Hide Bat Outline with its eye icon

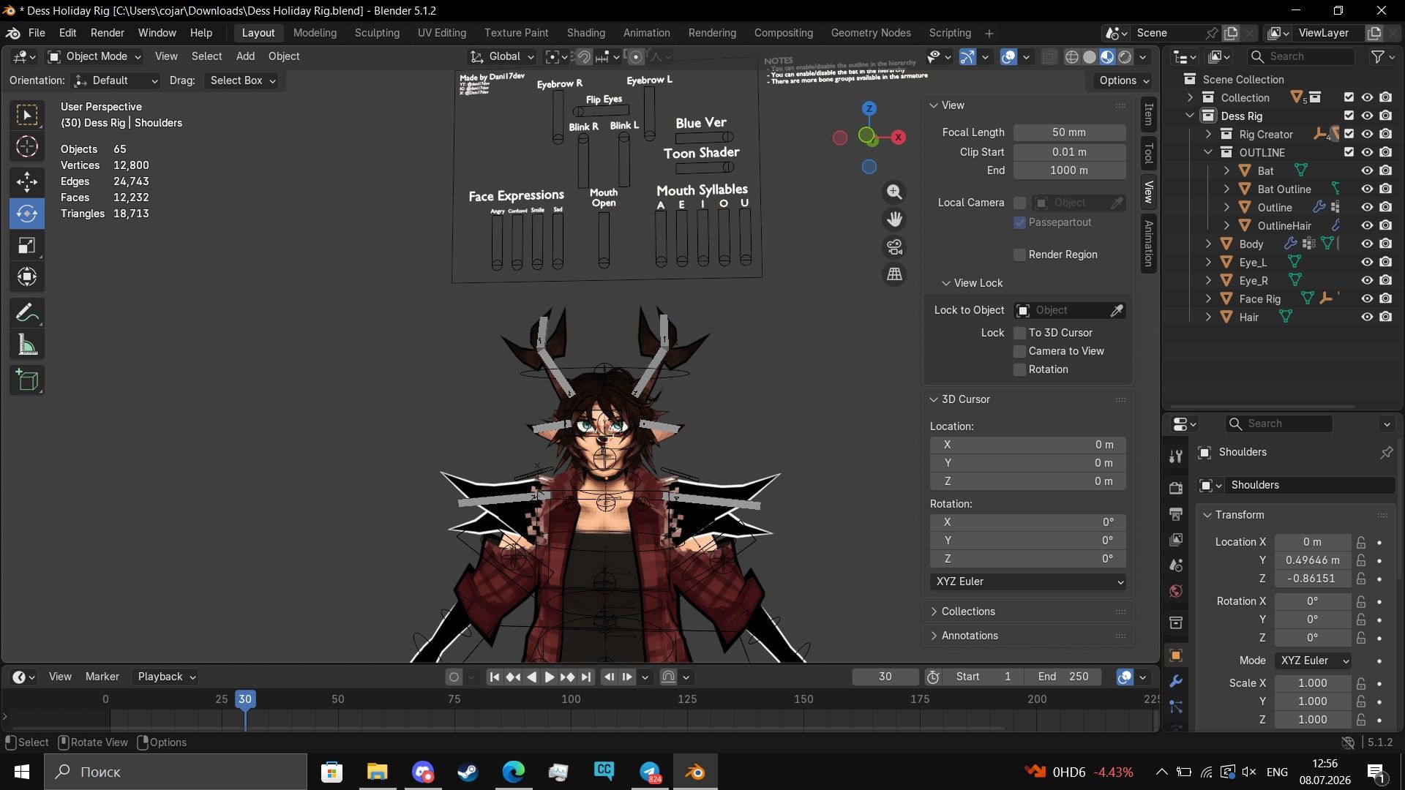1367,189
